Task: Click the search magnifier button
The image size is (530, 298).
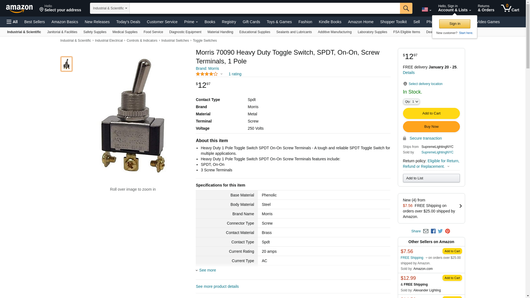Action: 406,8
